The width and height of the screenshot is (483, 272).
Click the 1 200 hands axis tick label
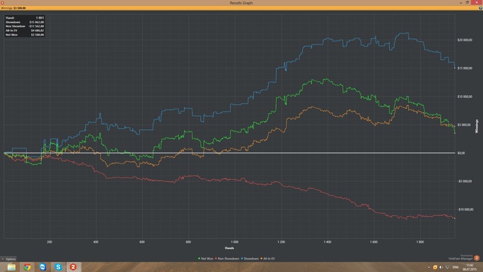tap(282, 242)
